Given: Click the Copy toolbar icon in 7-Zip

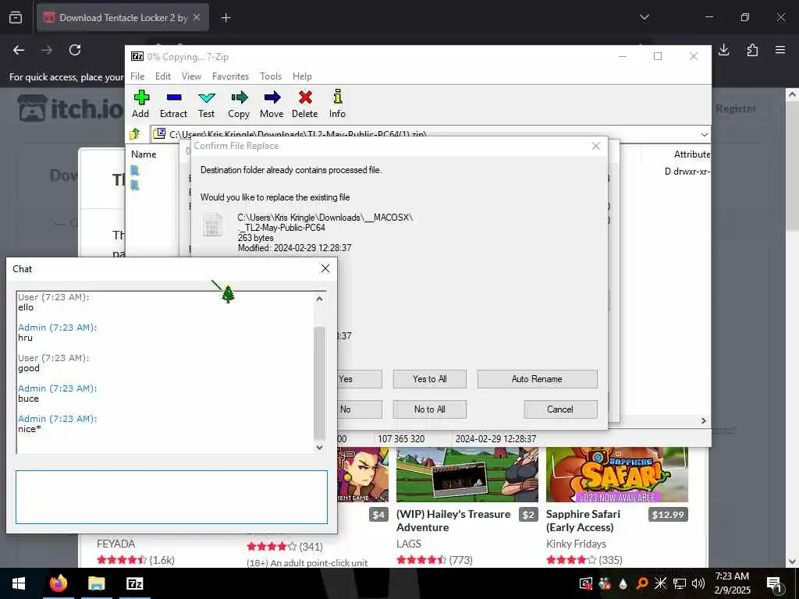Looking at the screenshot, I should 239,105.
